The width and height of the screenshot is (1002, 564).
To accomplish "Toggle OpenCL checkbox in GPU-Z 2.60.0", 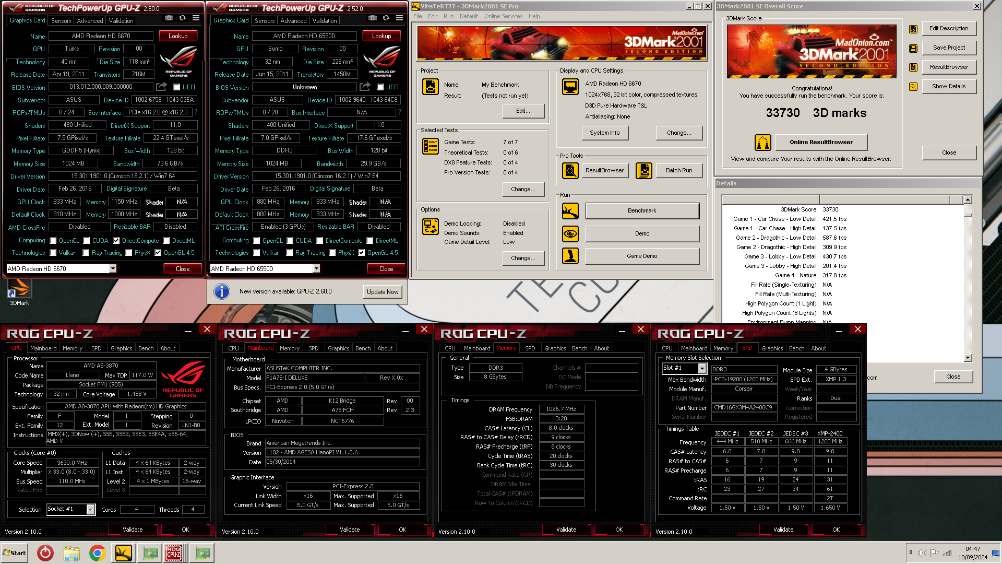I will pos(53,241).
